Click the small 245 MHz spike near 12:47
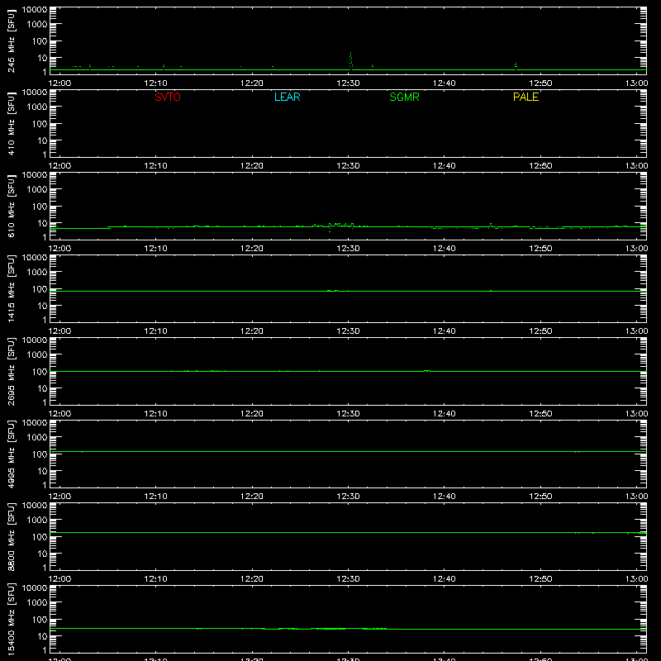This screenshot has height=661, width=661. click(x=516, y=66)
